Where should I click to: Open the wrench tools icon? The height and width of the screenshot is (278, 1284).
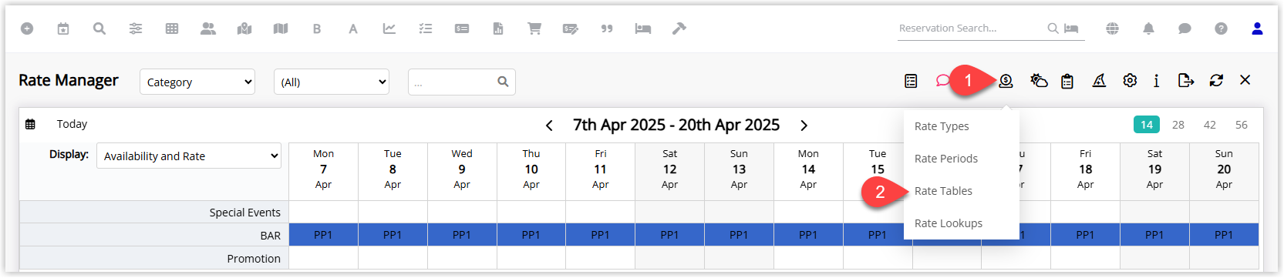pyautogui.click(x=679, y=28)
